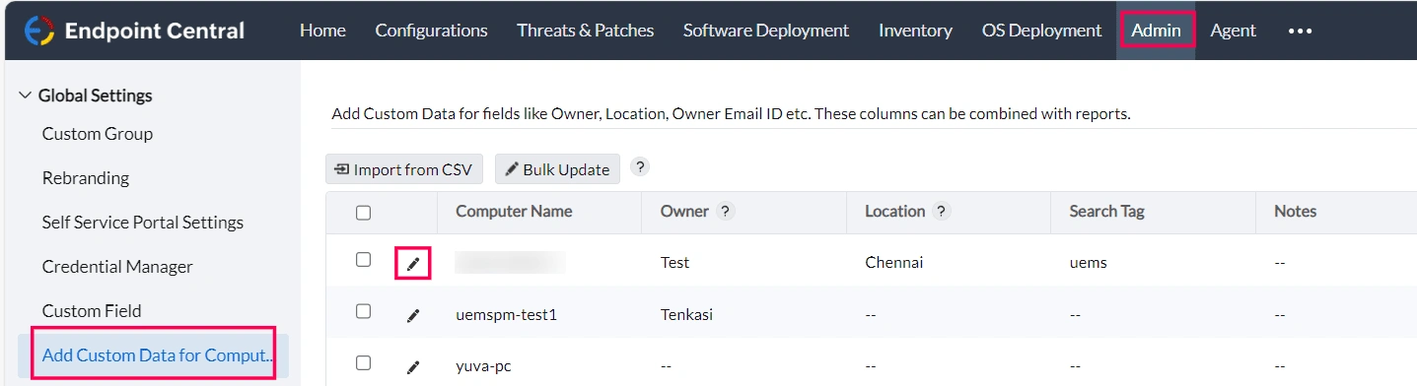The height and width of the screenshot is (386, 1417).
Task: Open the Home tab
Action: 322,31
